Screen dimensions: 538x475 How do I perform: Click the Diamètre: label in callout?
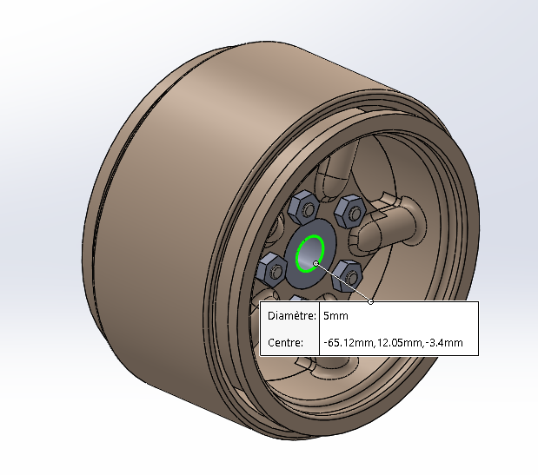(x=292, y=315)
